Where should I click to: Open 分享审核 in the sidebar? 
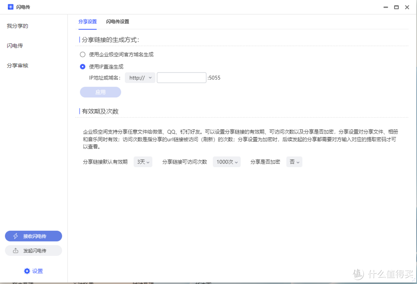point(17,65)
